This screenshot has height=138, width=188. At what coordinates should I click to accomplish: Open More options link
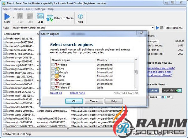tap(174, 28)
